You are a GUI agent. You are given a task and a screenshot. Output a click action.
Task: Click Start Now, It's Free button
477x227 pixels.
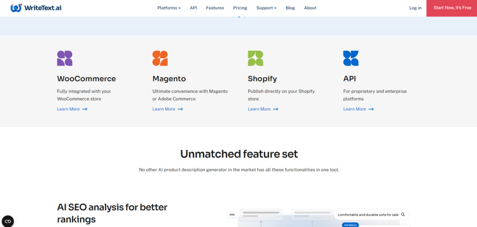coord(452,8)
